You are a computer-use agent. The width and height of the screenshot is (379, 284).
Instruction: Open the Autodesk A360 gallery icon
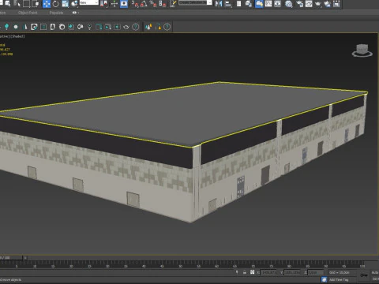pyautogui.click(x=336, y=4)
